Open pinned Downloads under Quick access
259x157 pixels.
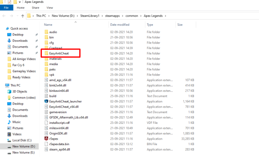click(20, 40)
